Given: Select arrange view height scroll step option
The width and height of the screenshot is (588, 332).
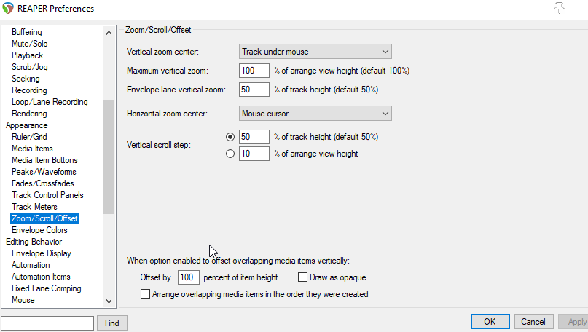Looking at the screenshot, I should [230, 154].
